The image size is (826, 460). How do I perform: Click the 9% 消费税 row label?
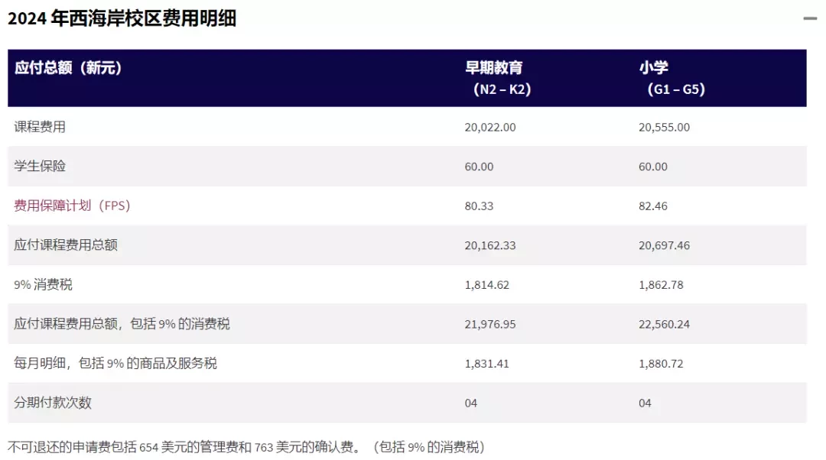(x=43, y=285)
